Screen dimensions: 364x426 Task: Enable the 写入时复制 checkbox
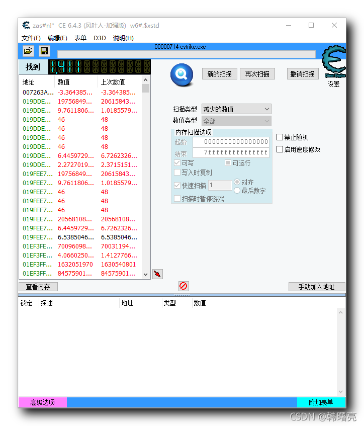point(177,173)
